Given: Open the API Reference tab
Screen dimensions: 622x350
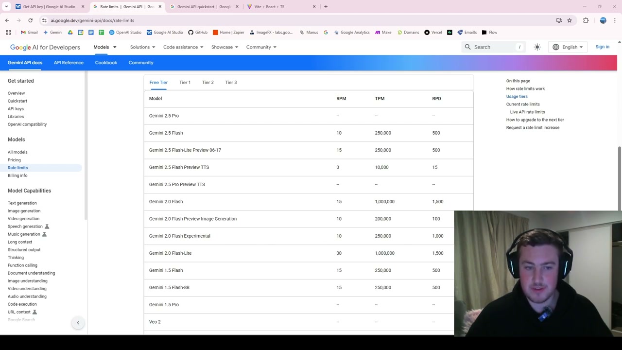Looking at the screenshot, I should click(69, 63).
